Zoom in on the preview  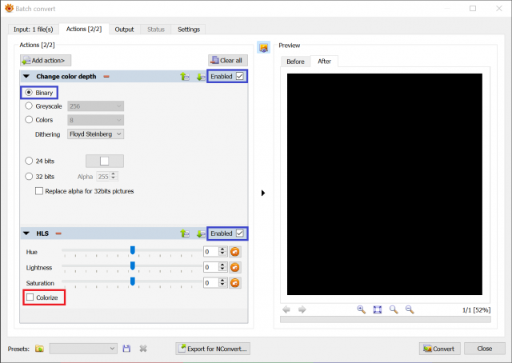(x=361, y=309)
